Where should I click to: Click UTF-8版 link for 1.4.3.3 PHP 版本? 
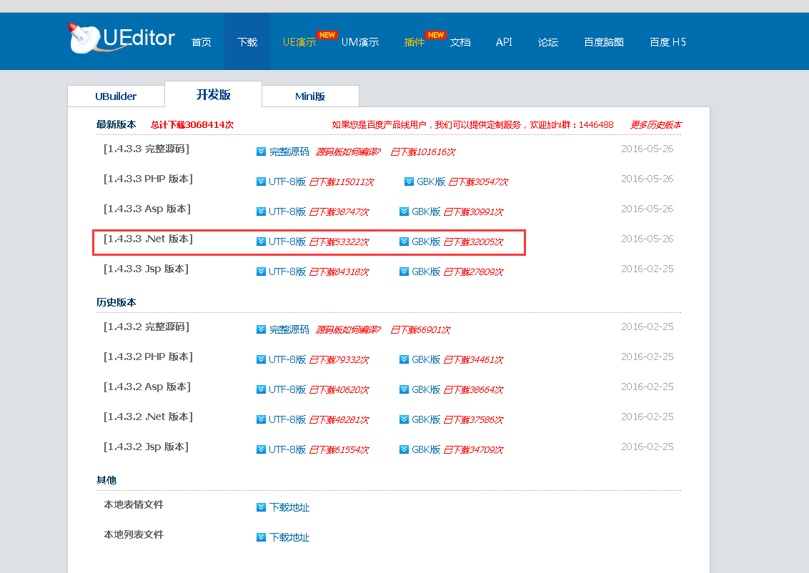[x=287, y=181]
